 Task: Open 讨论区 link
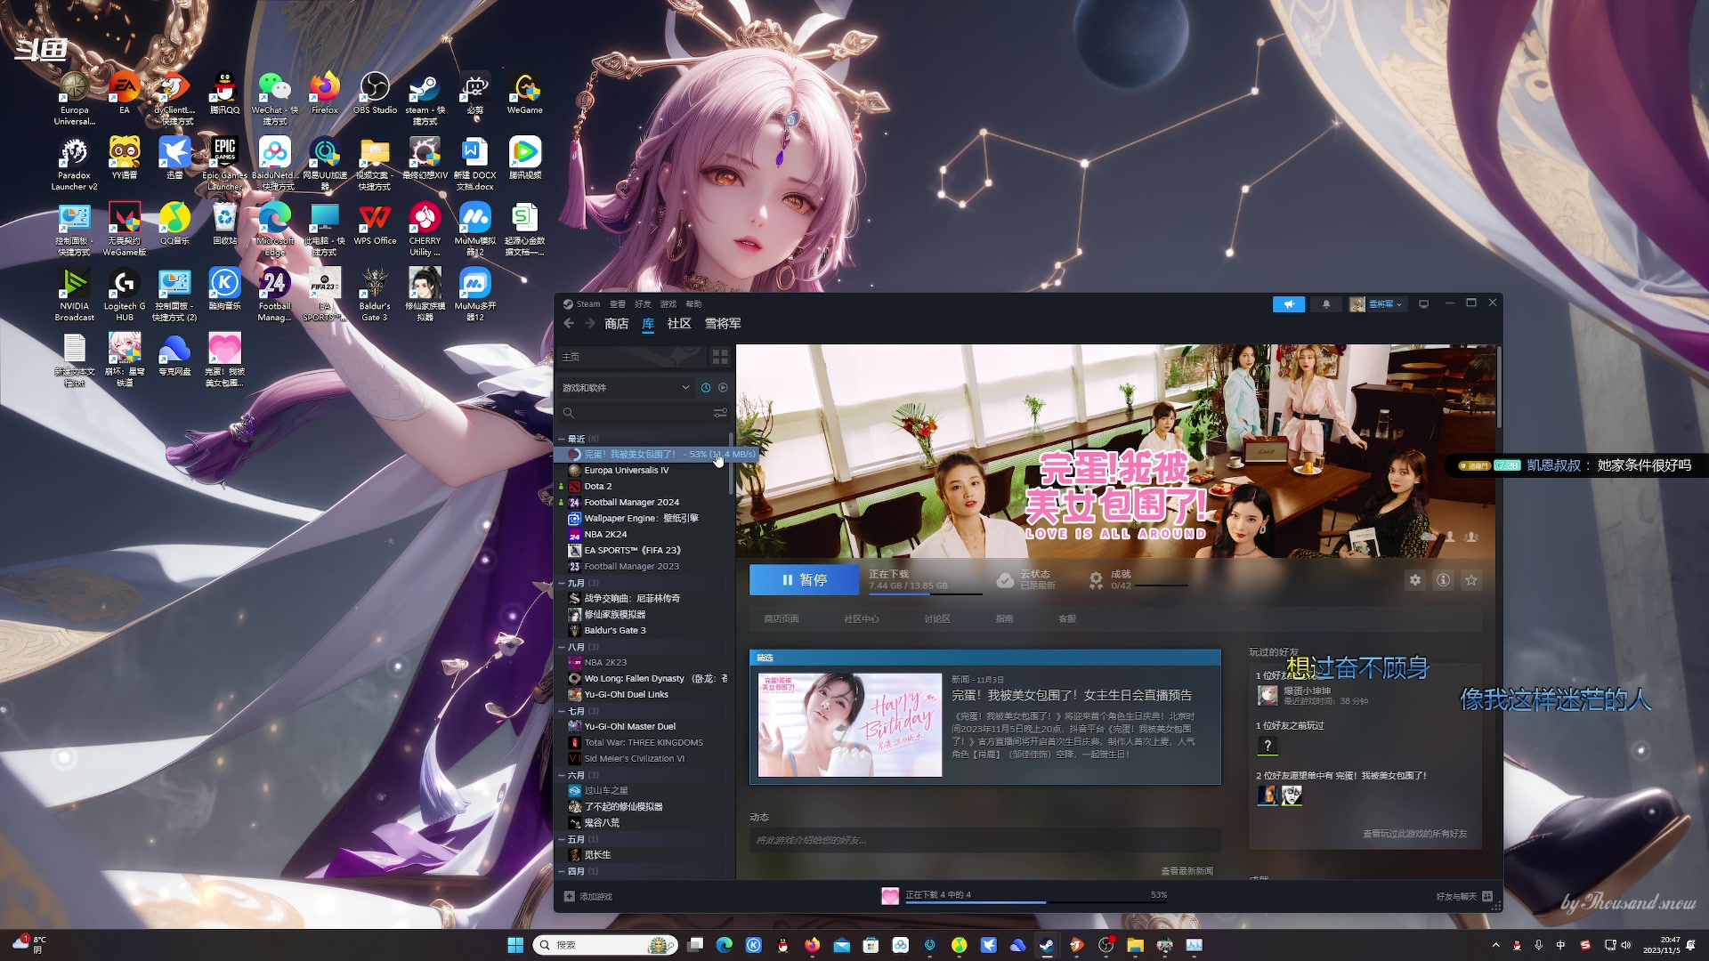(937, 619)
